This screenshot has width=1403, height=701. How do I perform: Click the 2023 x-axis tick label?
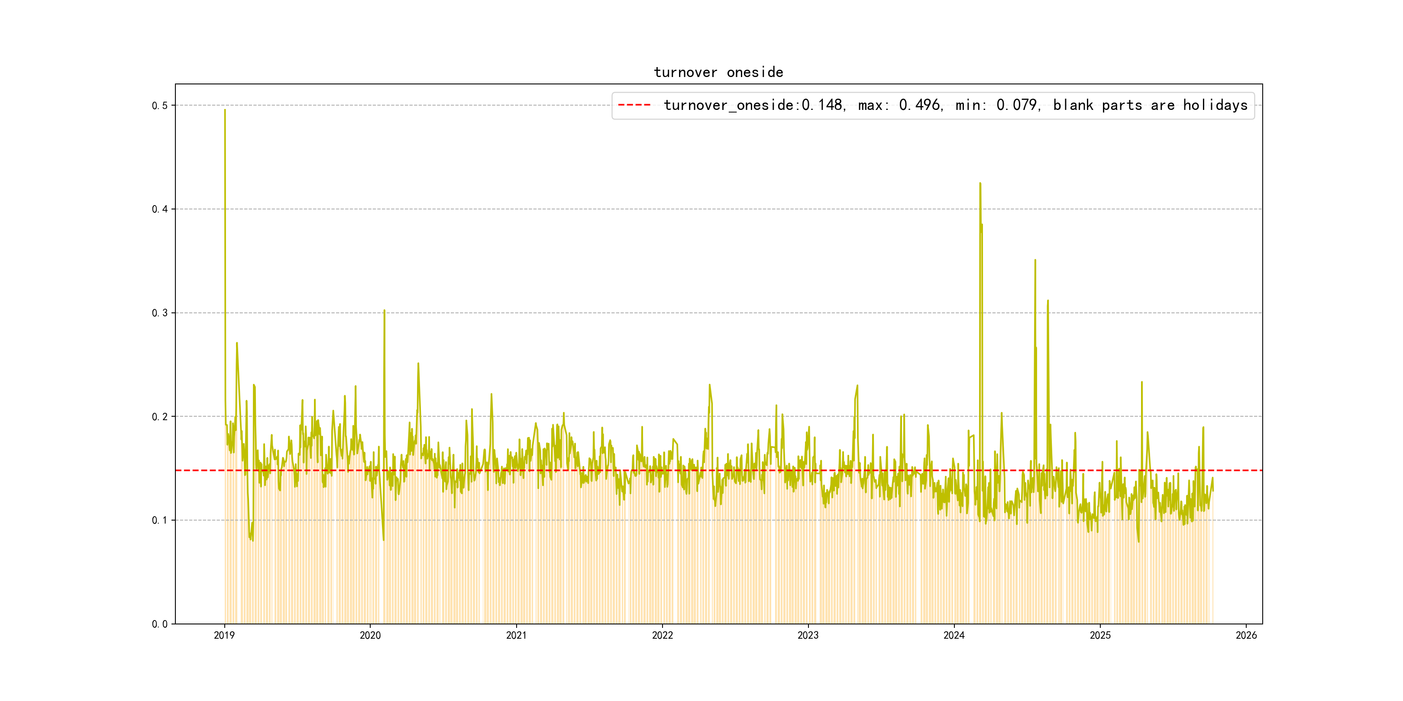(808, 635)
